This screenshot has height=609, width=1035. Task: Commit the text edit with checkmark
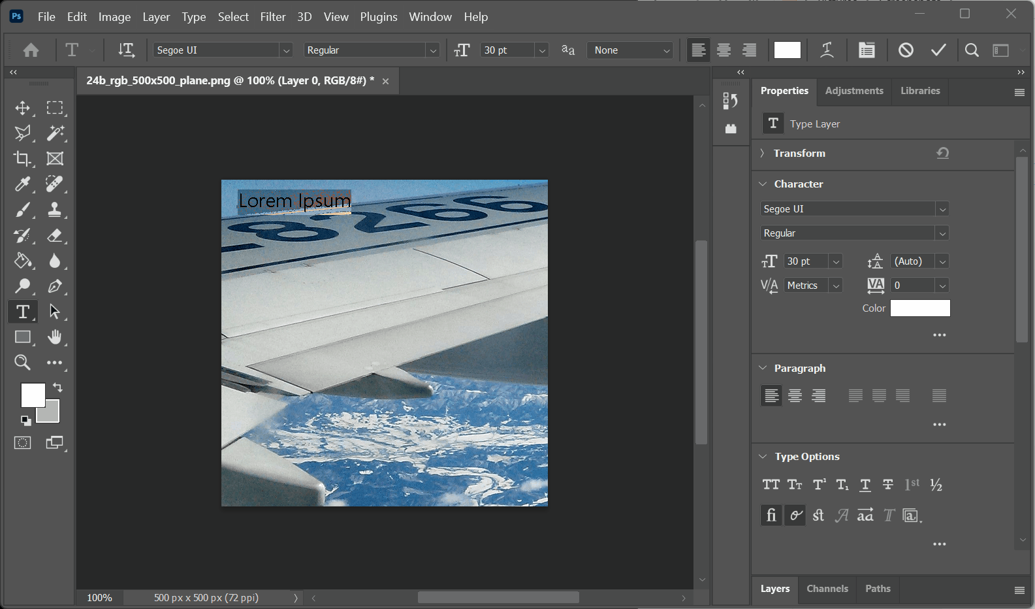(938, 50)
